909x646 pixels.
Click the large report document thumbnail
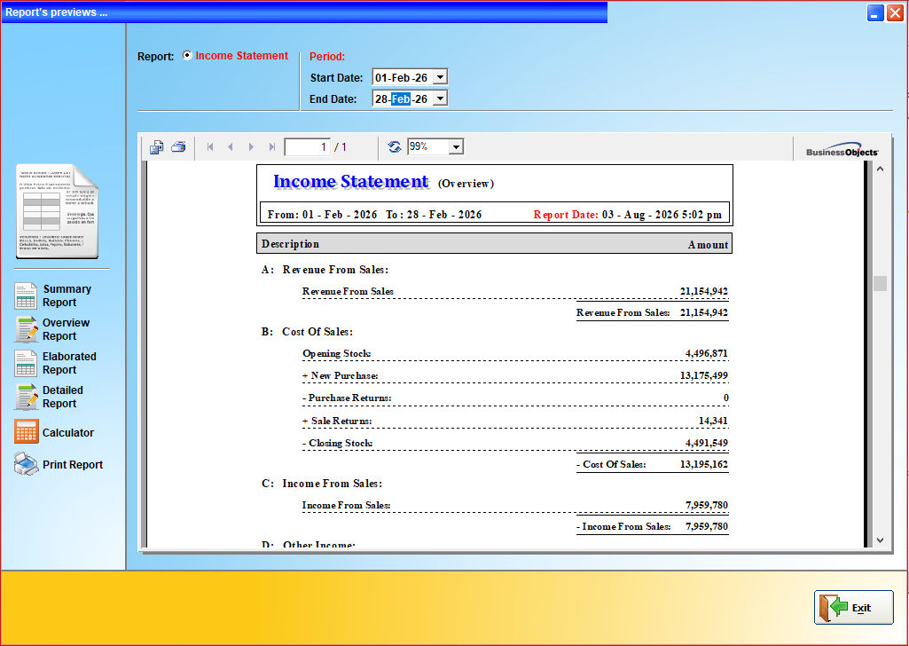[x=58, y=211]
